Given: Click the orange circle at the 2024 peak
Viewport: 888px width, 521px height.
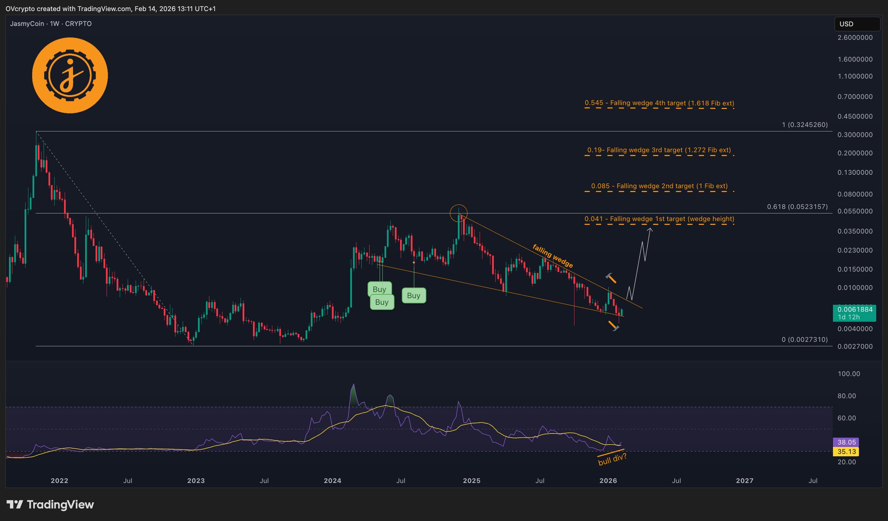Looking at the screenshot, I should [458, 212].
